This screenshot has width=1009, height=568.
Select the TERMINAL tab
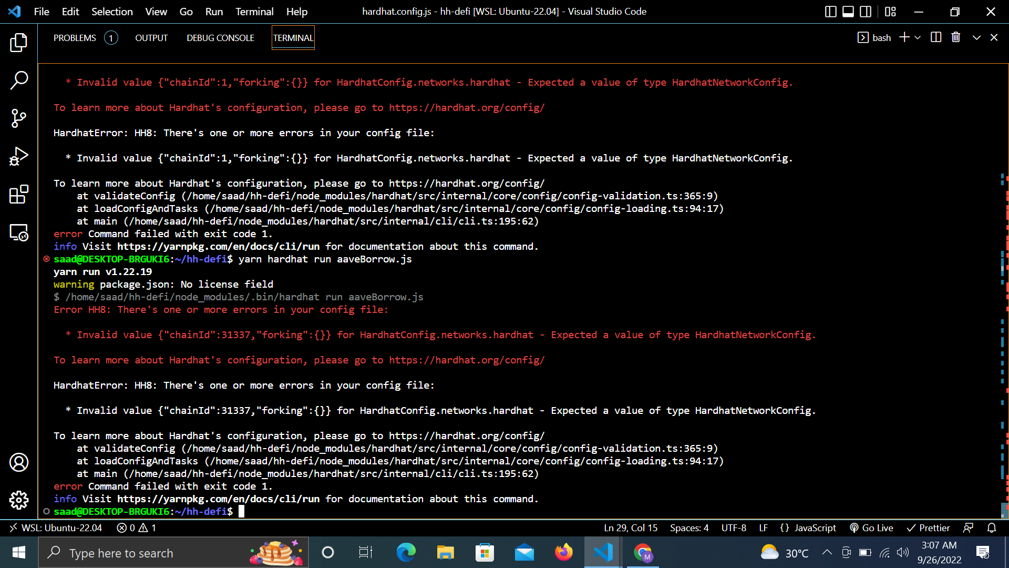click(293, 38)
